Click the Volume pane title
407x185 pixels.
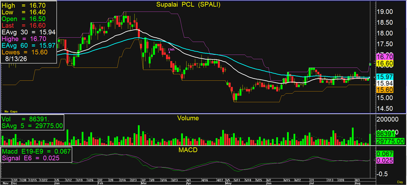188,118
